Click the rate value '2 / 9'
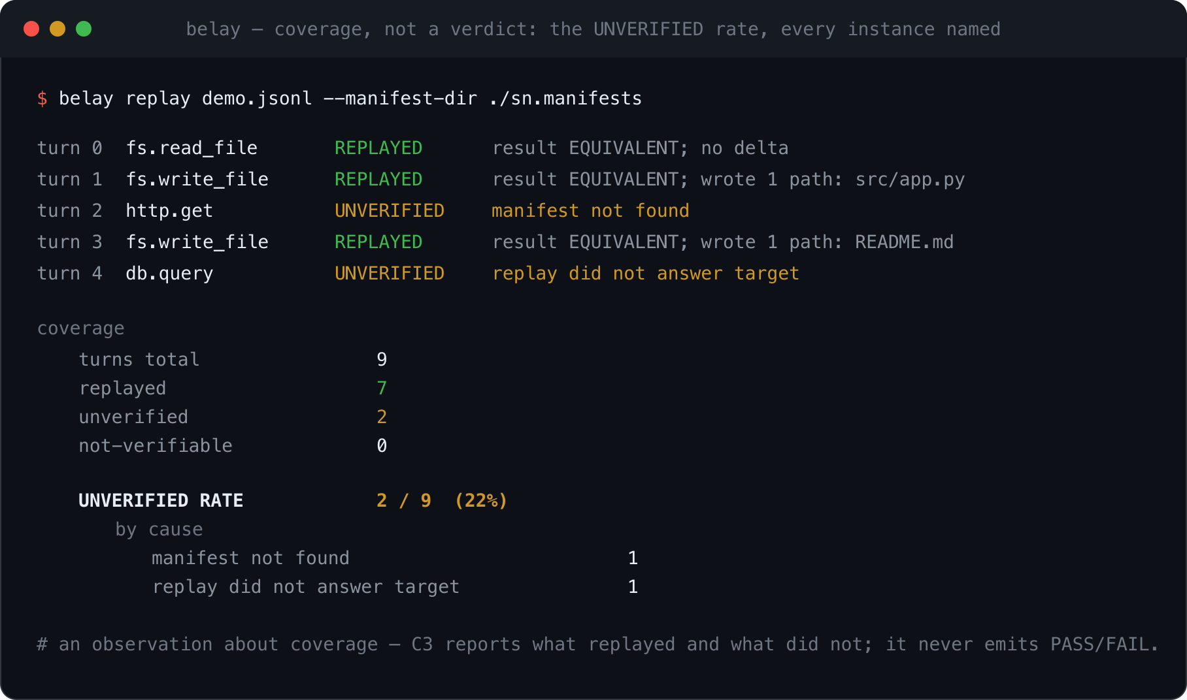The image size is (1187, 700). pos(404,501)
